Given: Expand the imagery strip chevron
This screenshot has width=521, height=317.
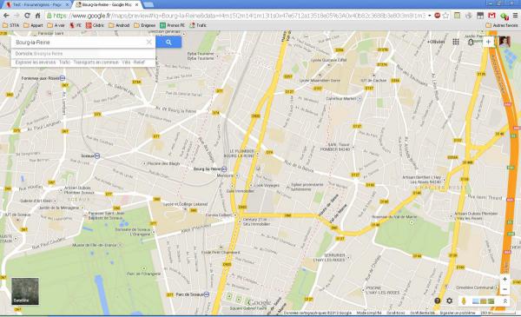Looking at the screenshot, I should click(x=505, y=301).
